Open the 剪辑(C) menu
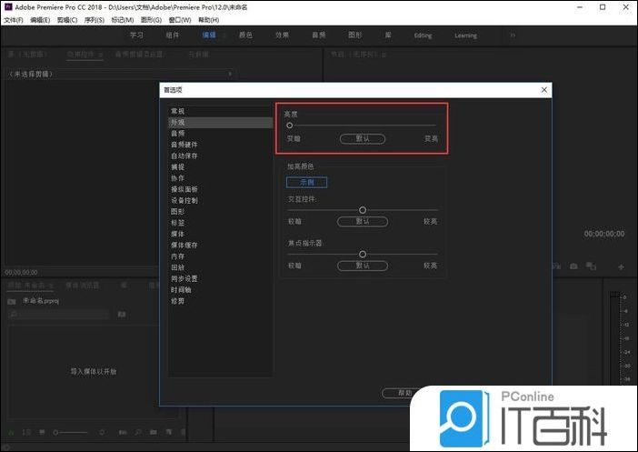Screen dimensions: 638x452 tap(67, 20)
